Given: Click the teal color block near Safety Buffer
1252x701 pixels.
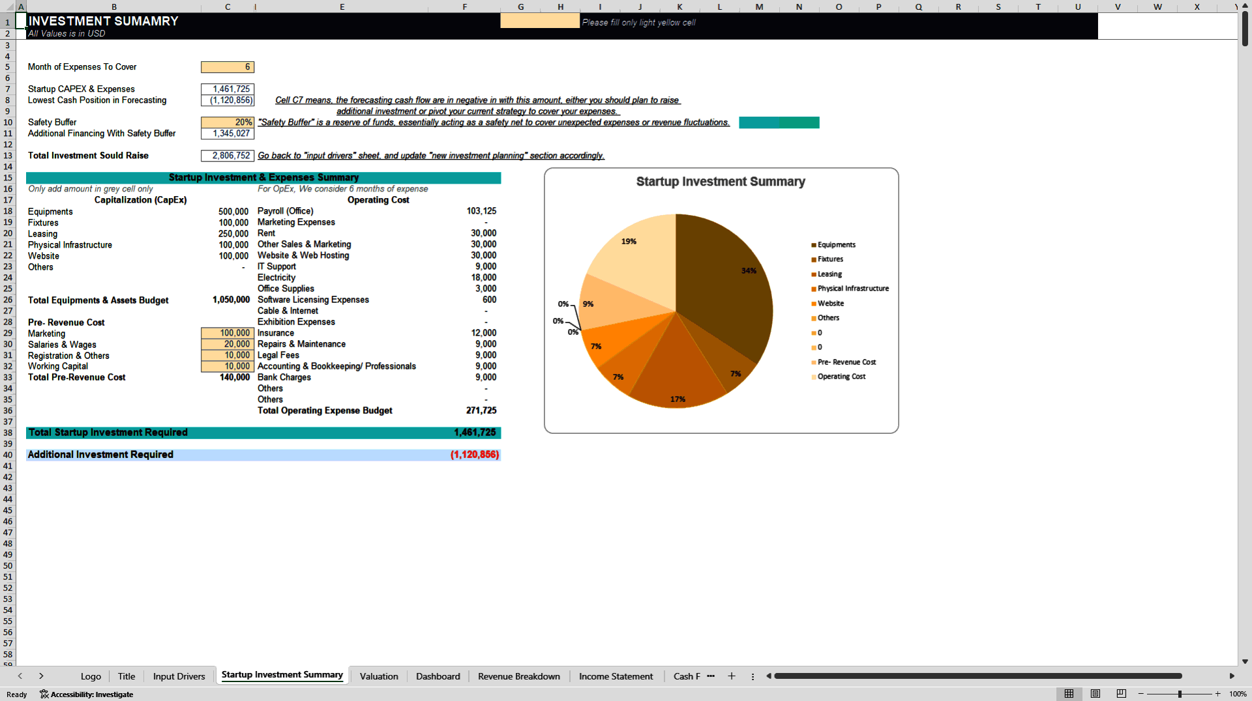Looking at the screenshot, I should [779, 122].
